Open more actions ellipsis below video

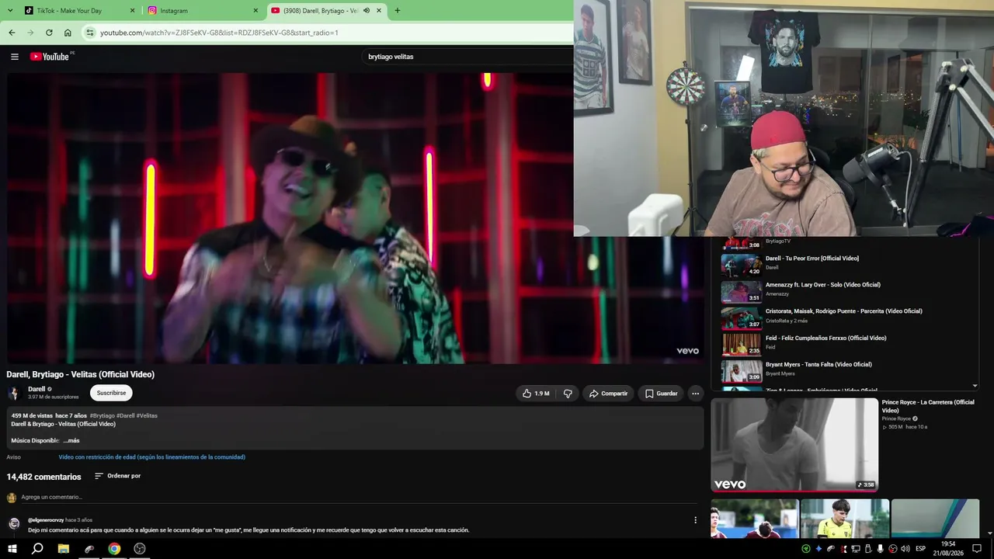pyautogui.click(x=695, y=394)
